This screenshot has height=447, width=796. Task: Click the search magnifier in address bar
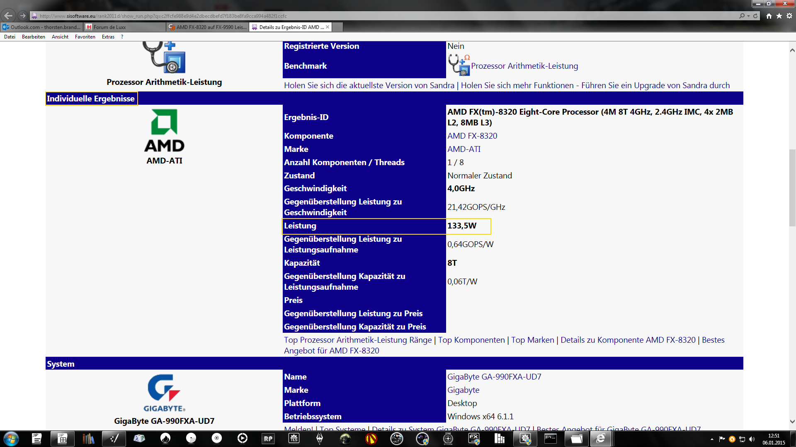(742, 16)
